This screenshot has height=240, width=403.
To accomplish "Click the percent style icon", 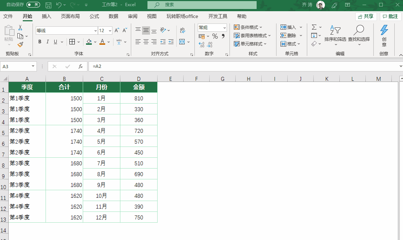I will coord(215,36).
